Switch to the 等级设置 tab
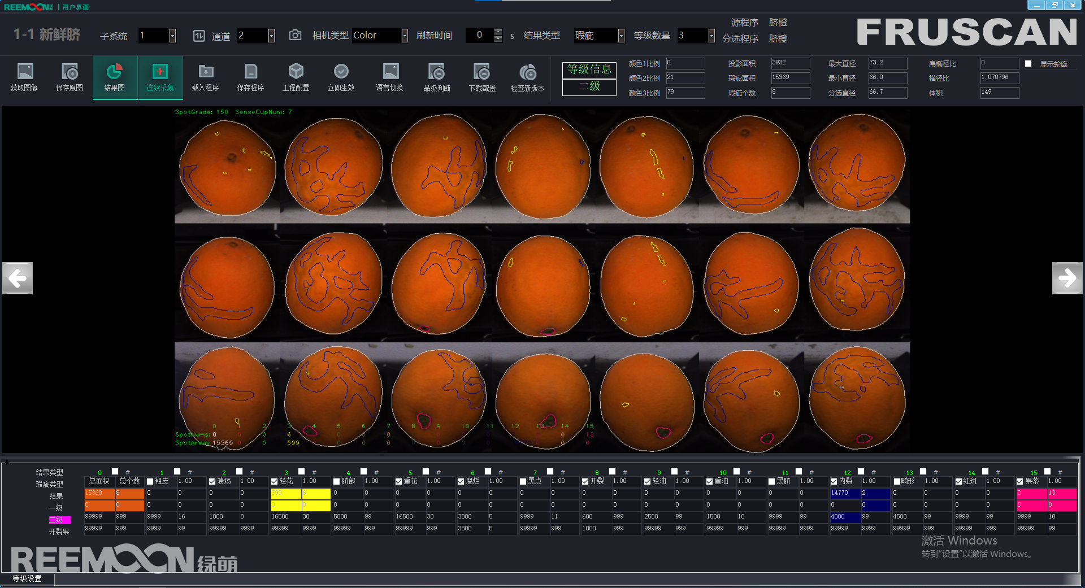Viewport: 1085px width, 588px height. pyautogui.click(x=27, y=578)
